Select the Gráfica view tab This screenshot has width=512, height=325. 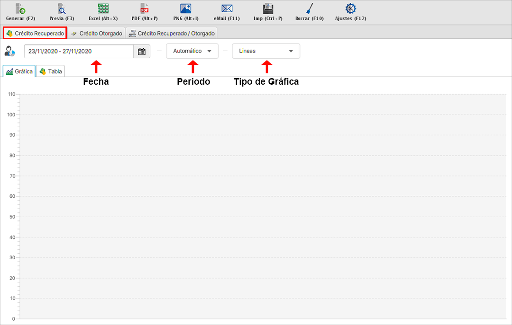[19, 71]
